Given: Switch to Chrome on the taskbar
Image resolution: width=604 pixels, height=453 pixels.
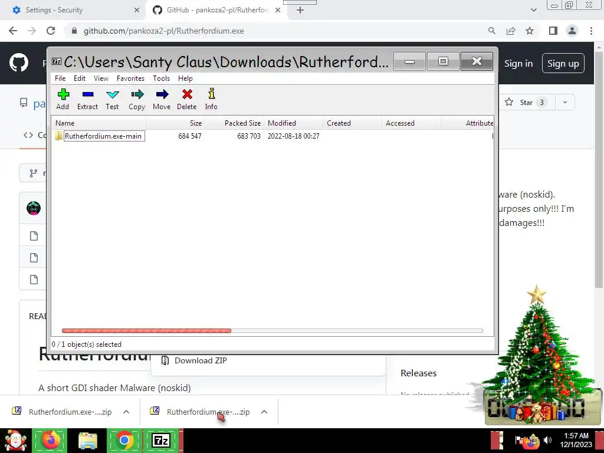Looking at the screenshot, I should pyautogui.click(x=124, y=440).
